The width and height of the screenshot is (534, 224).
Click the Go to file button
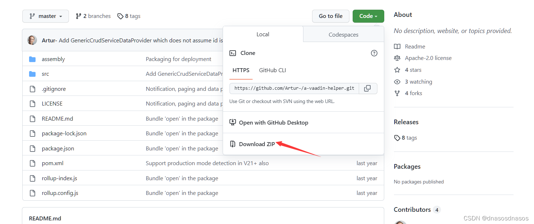pos(330,16)
